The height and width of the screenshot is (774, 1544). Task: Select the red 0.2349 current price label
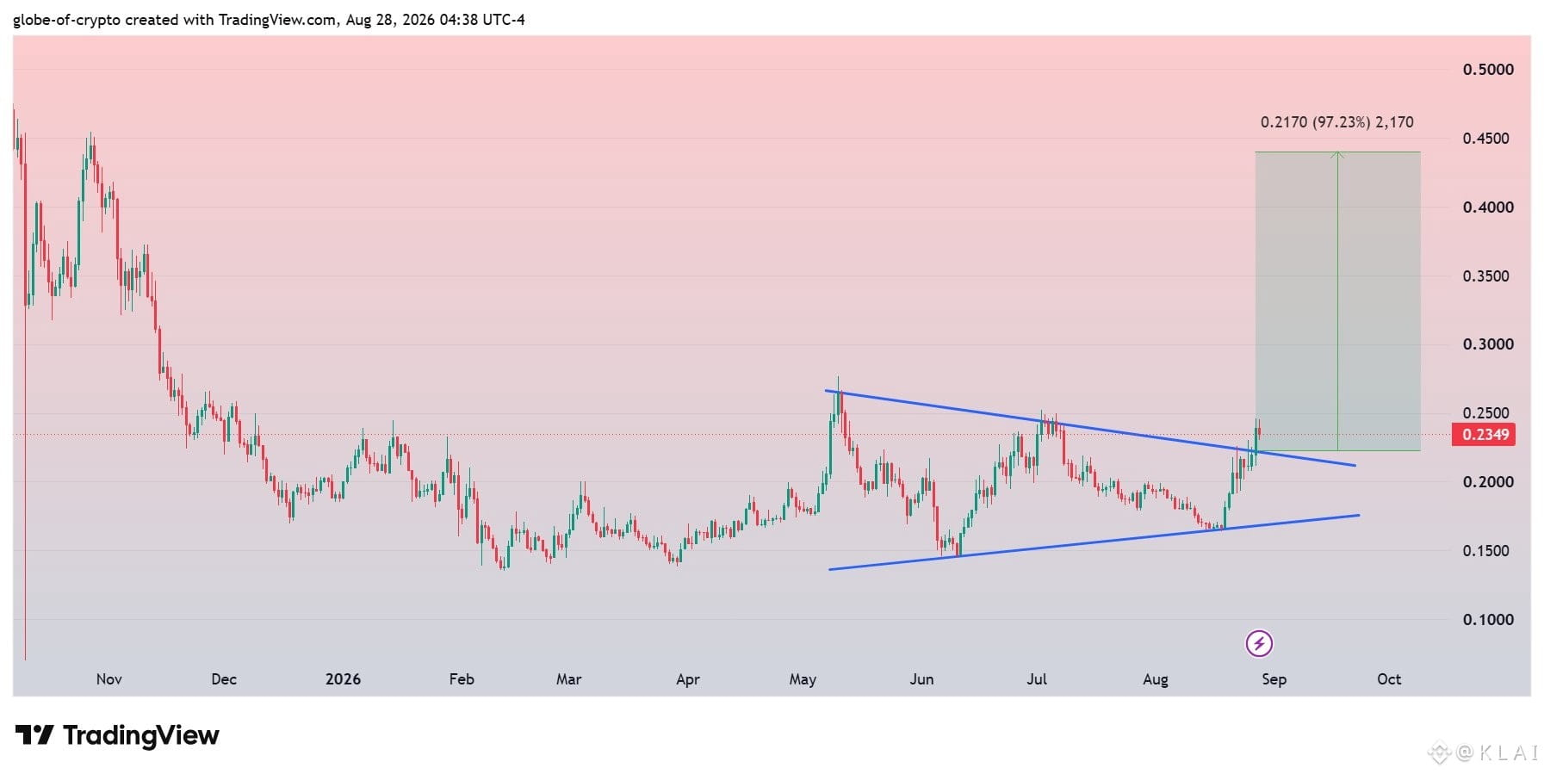pos(1483,434)
